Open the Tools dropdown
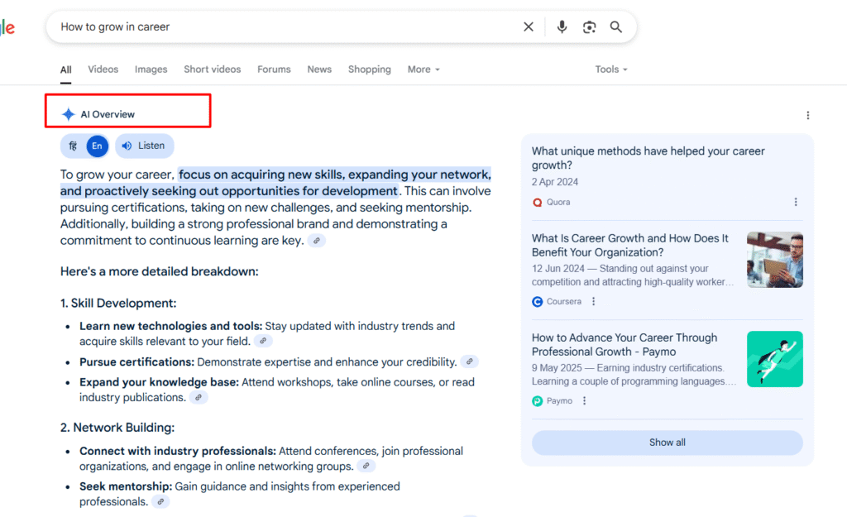 pyautogui.click(x=611, y=69)
